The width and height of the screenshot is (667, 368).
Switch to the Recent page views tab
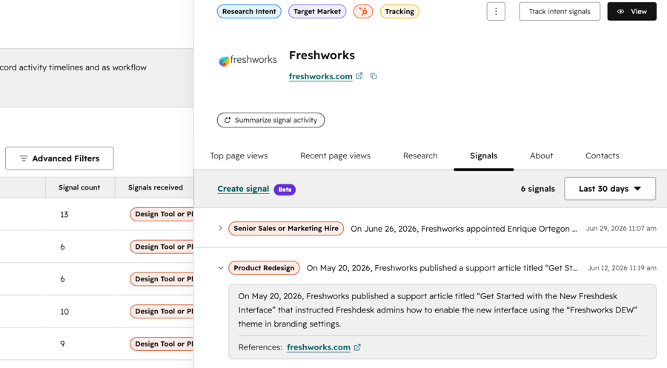point(335,155)
